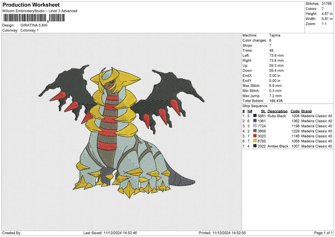Click the 'Colorway 1' value
Screen dimensions: 335x237
click(x=29, y=30)
